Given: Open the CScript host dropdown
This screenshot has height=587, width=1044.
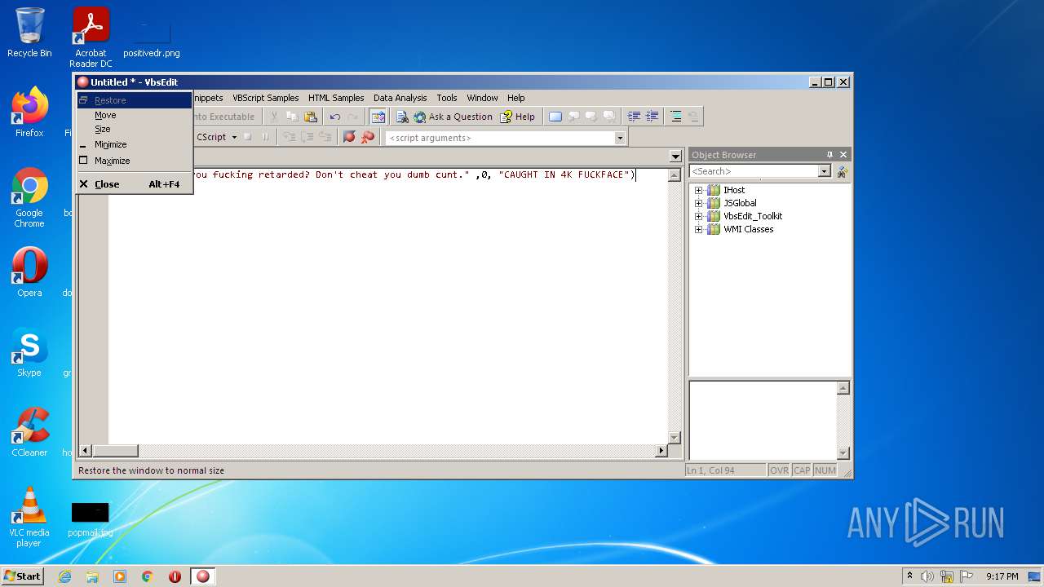Looking at the screenshot, I should point(234,137).
